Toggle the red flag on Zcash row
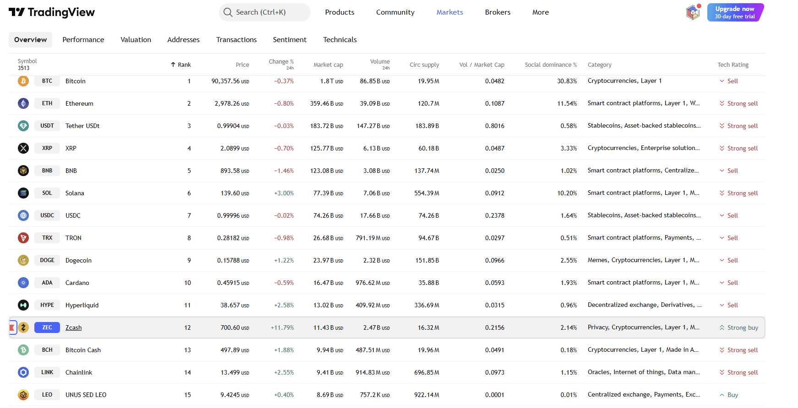 pos(12,327)
